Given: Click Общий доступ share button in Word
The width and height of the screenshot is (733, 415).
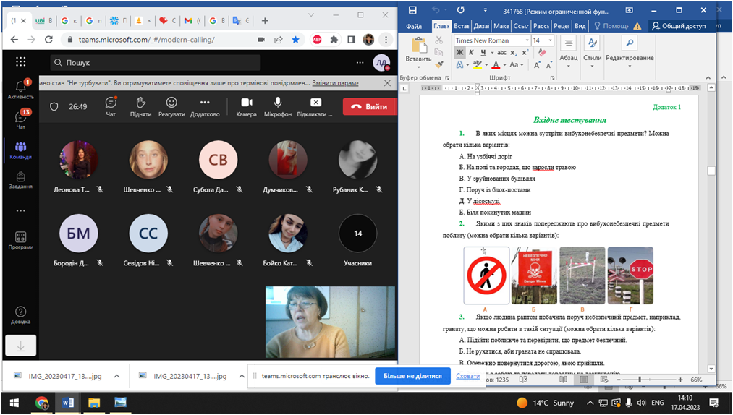Looking at the screenshot, I should point(679,26).
